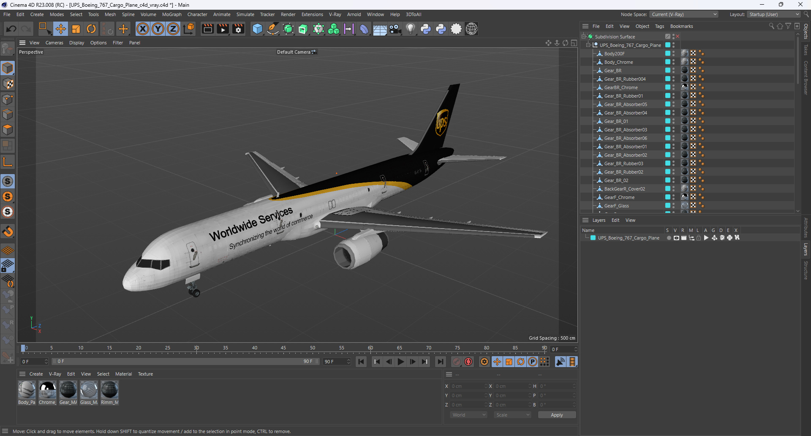Click the red Autokeying record button
811x436 pixels.
tap(468, 362)
